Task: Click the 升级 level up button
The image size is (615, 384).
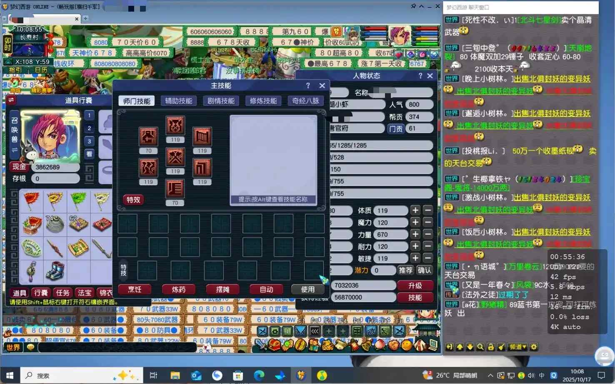Action: (x=415, y=285)
